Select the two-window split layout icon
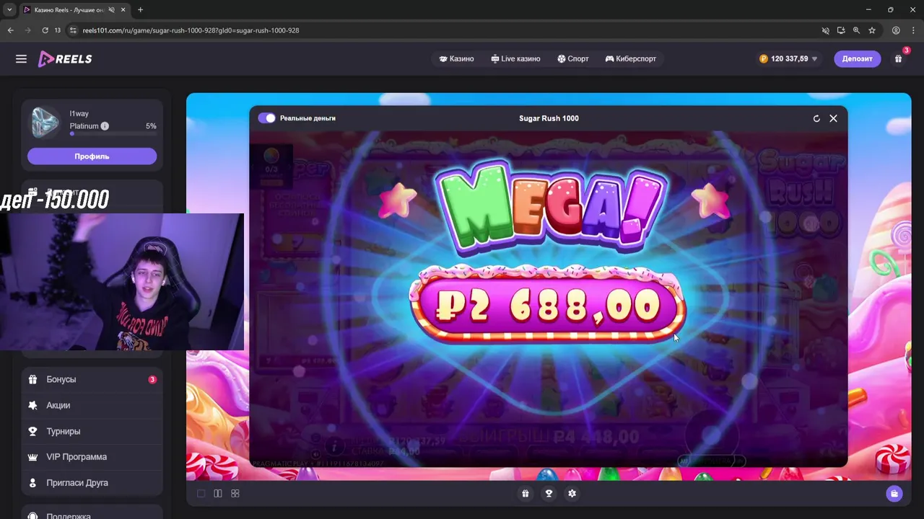Viewport: 924px width, 519px height. [218, 494]
